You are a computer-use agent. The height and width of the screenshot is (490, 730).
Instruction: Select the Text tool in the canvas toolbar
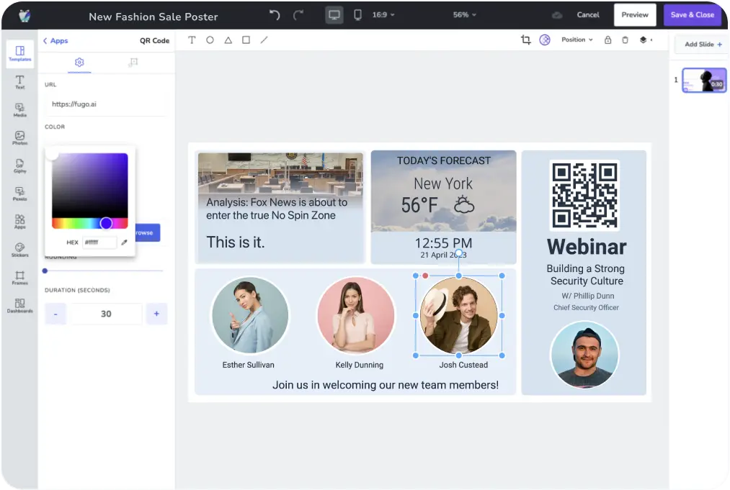coord(192,40)
